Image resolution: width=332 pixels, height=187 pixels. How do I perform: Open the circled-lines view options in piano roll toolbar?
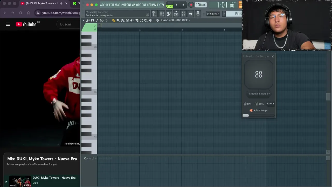click(102, 20)
